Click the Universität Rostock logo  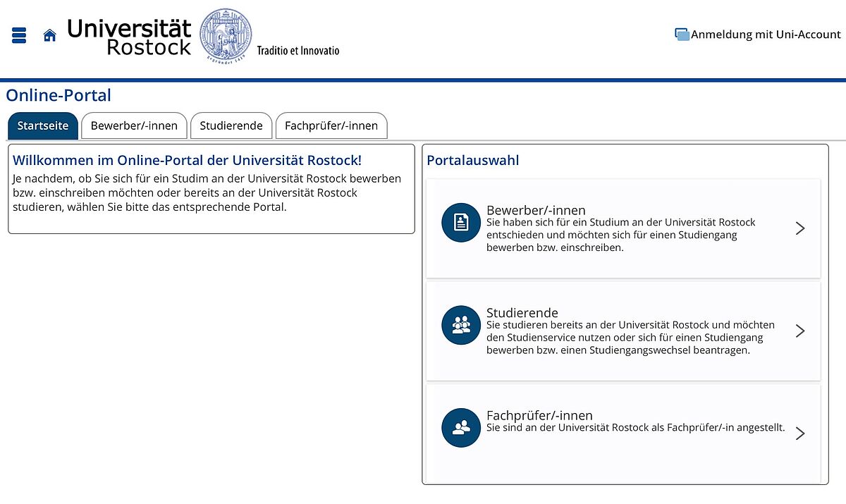[x=129, y=37]
